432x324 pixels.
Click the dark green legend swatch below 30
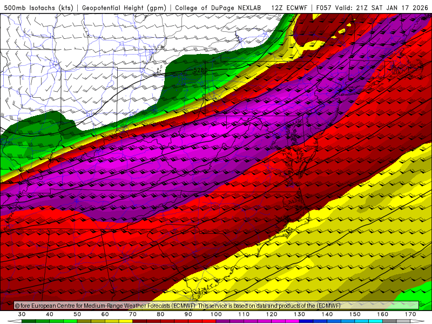click(x=29, y=321)
